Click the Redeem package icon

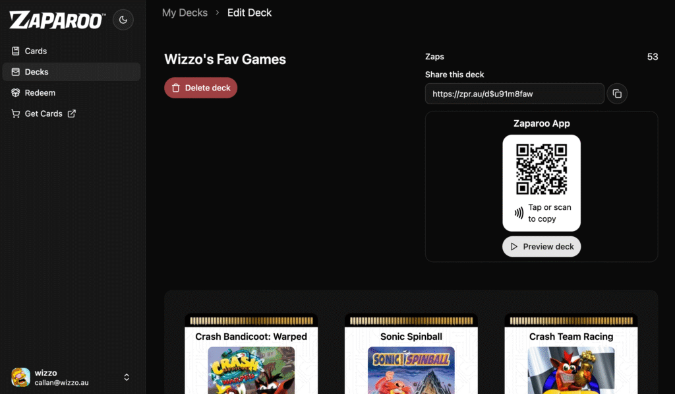[x=16, y=92]
